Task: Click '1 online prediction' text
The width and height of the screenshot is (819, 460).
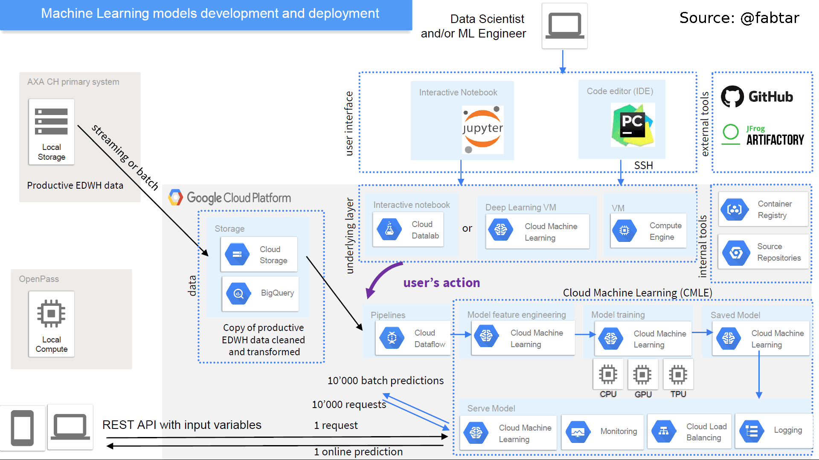Action: coord(358,451)
